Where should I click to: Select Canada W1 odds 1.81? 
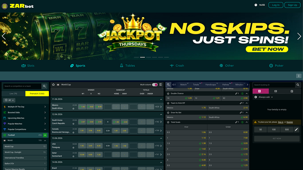coord(82,131)
